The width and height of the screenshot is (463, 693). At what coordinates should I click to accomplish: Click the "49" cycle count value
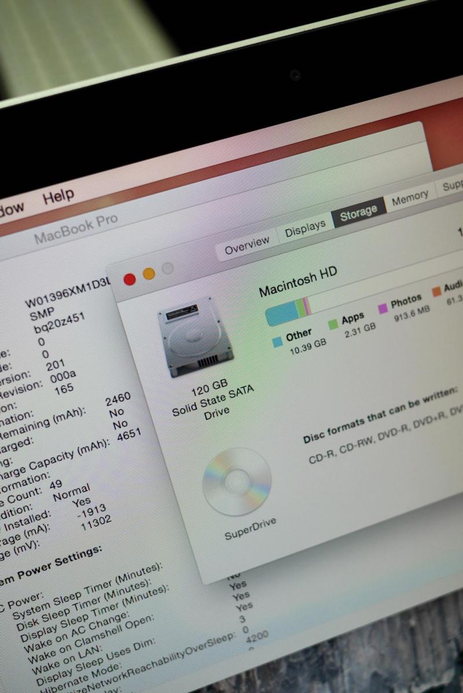[56, 485]
